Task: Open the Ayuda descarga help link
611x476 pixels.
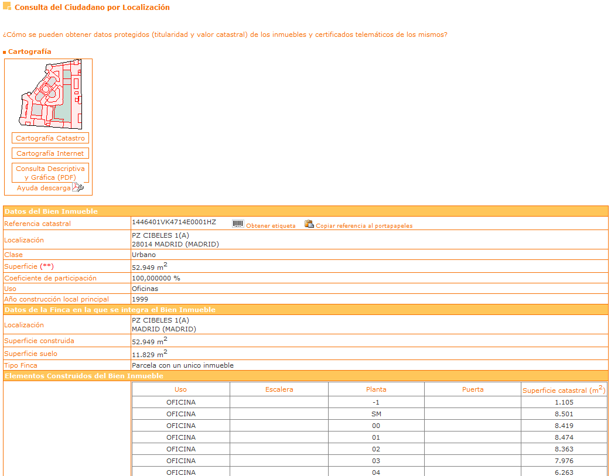Action: click(x=43, y=189)
